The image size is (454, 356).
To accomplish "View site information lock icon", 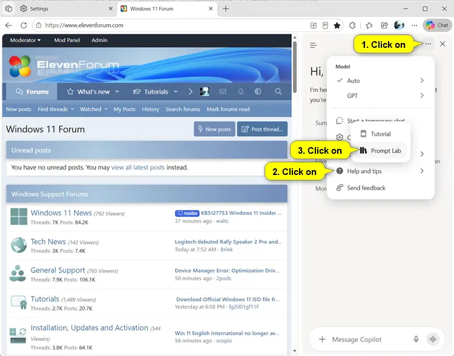I will 39,25.
